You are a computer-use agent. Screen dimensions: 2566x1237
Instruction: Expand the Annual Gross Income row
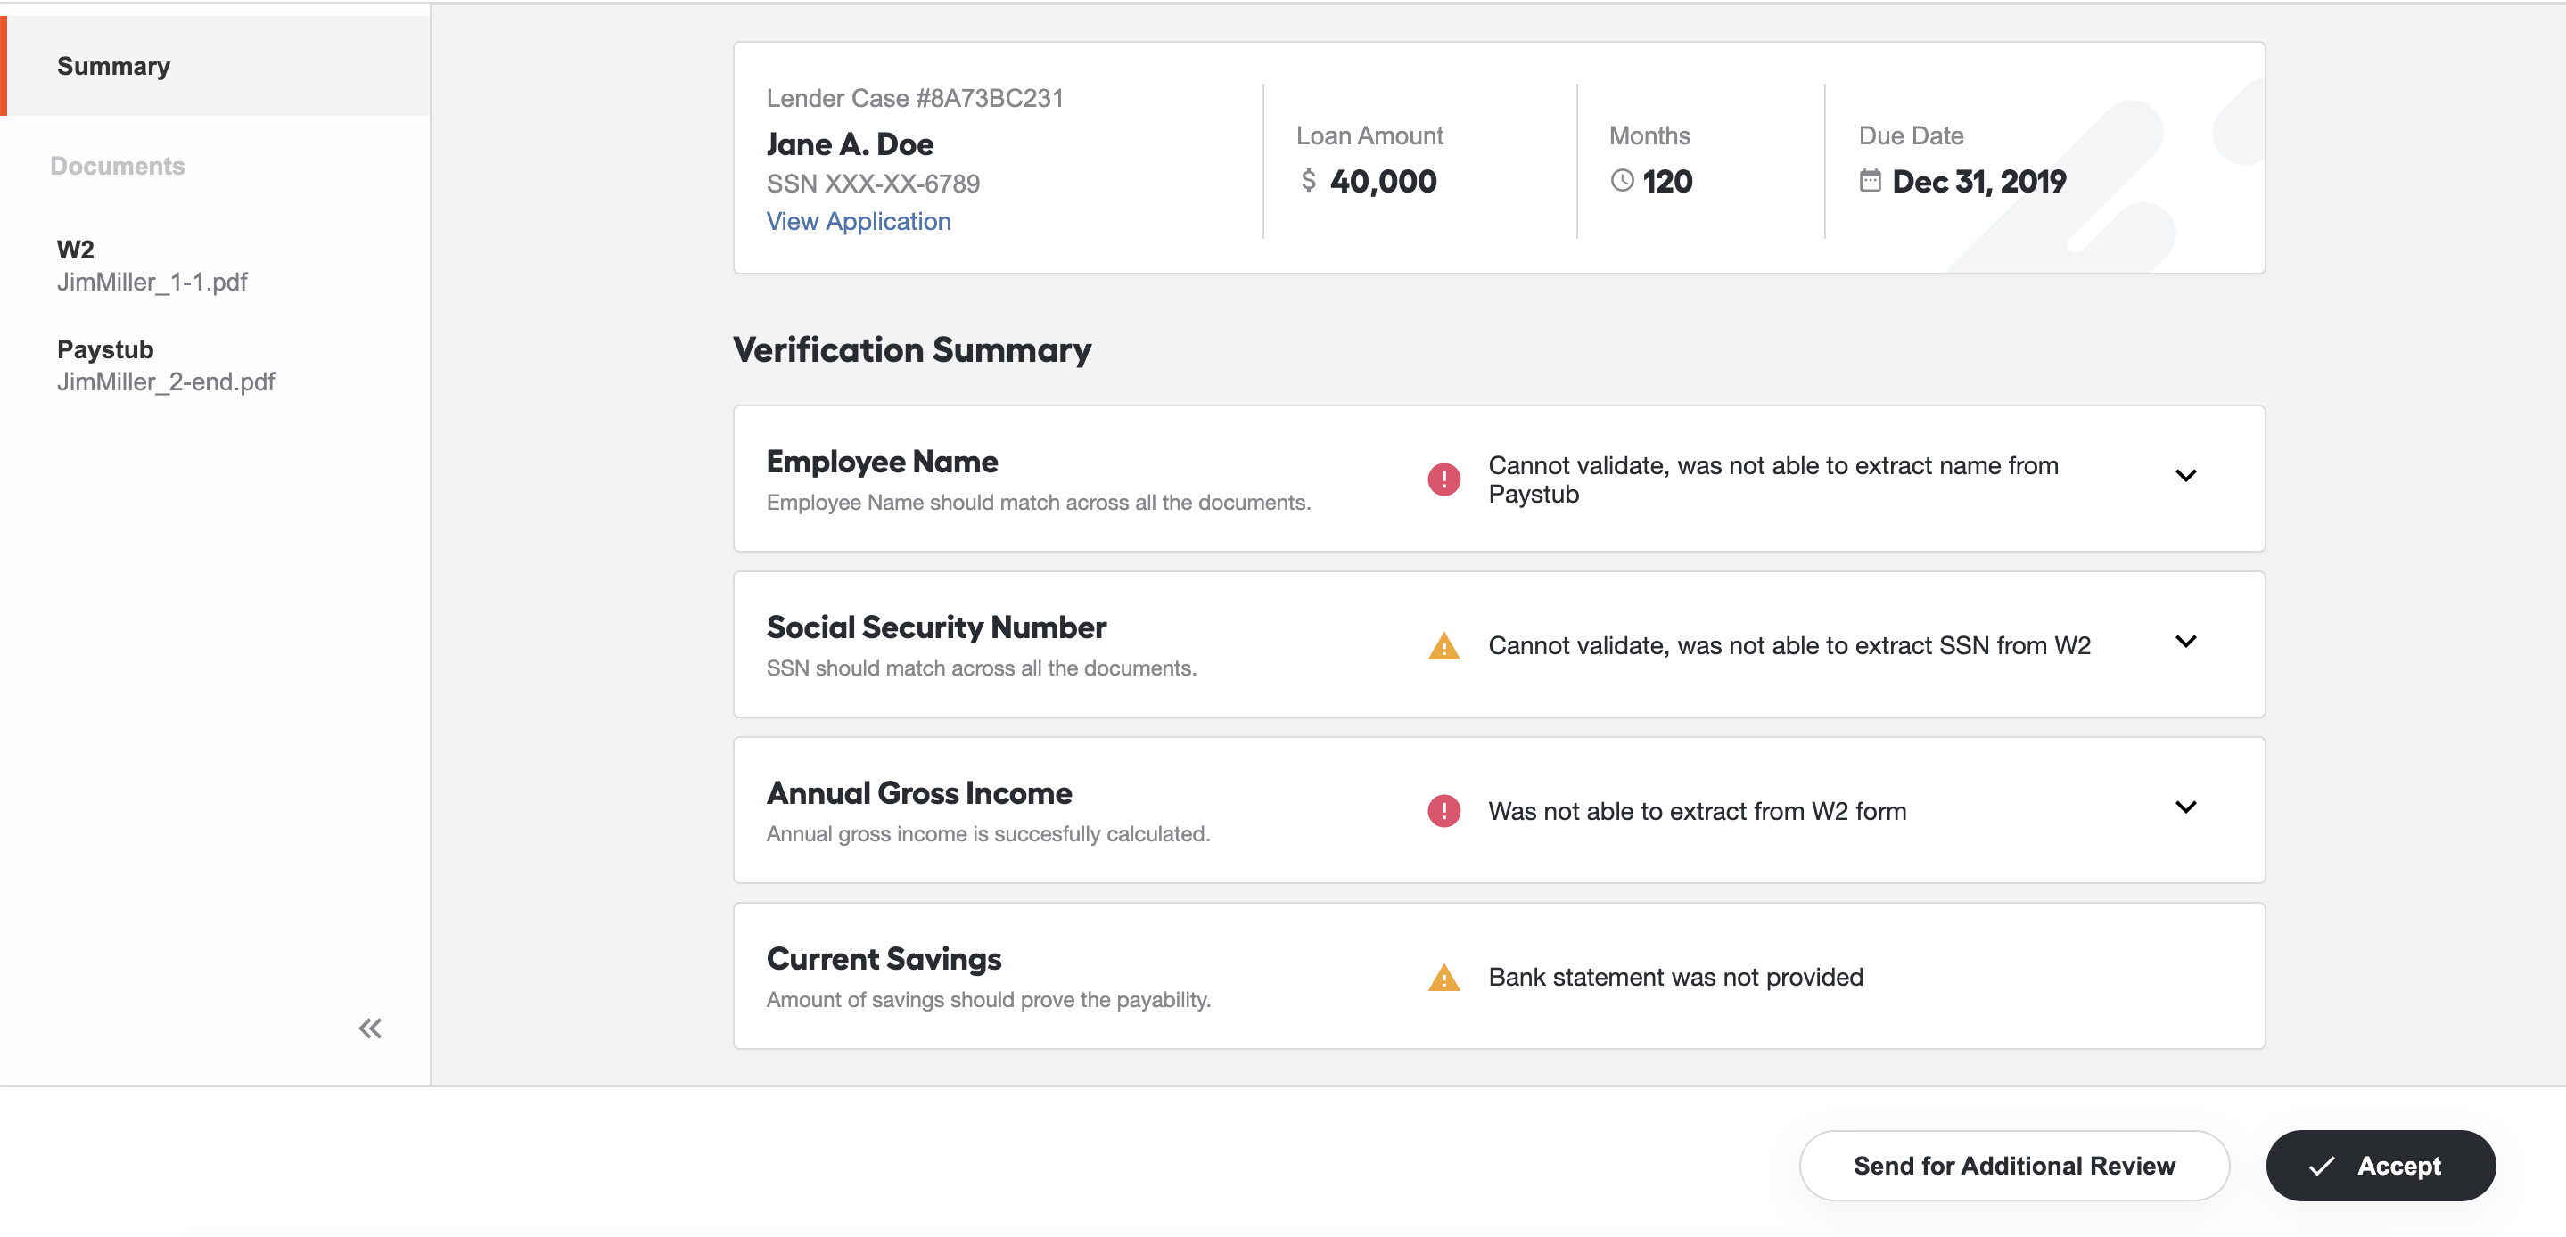pos(2185,807)
